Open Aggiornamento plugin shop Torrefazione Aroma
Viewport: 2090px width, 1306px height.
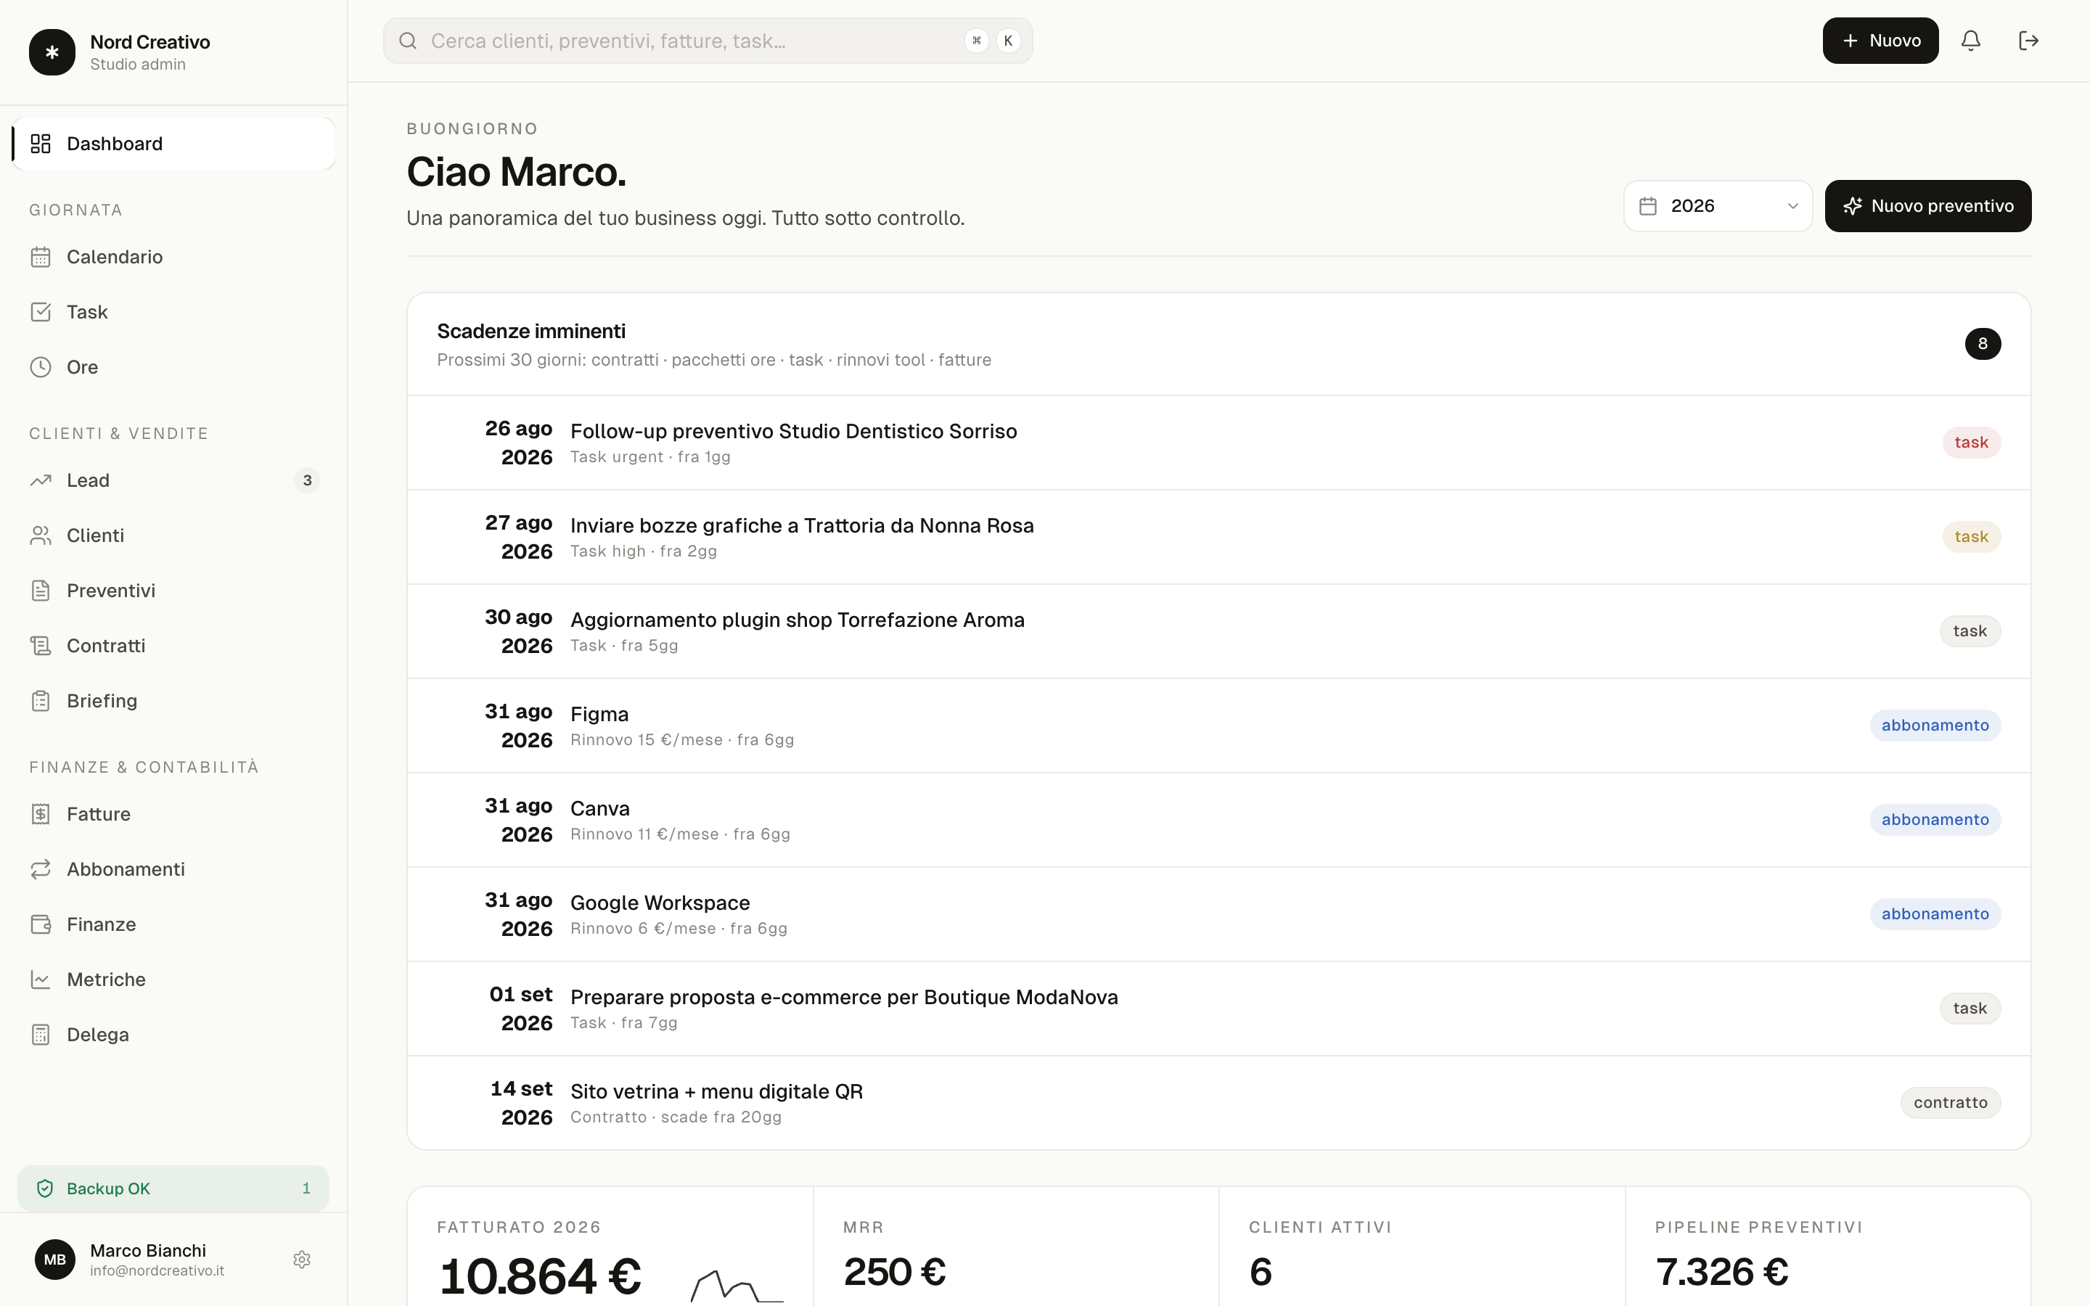(x=1218, y=631)
